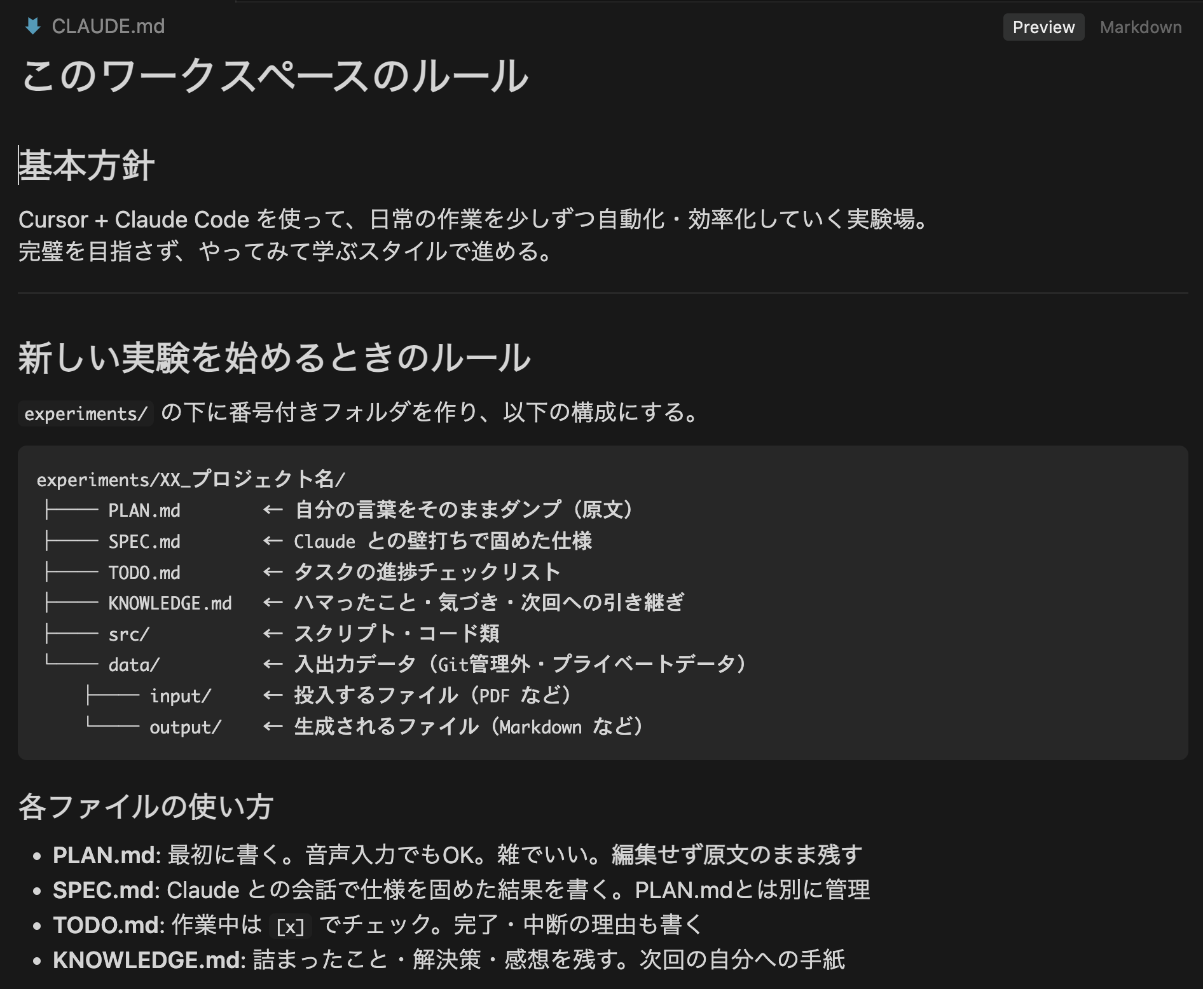Click the experiments/XX_プロジェクト名/ line in code block
Image resolution: width=1203 pixels, height=989 pixels.
[x=191, y=479]
